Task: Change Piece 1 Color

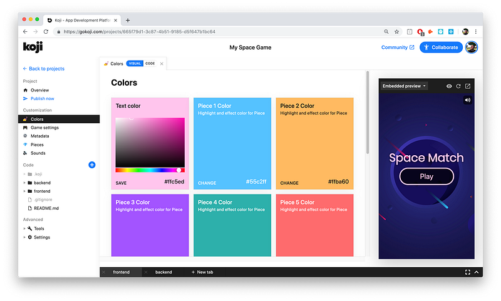Action: pos(207,183)
